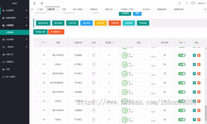Click the 添加文章 button

click(40, 32)
